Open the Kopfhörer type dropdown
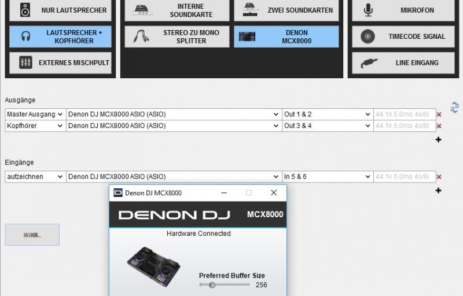This screenshot has height=296, width=463. pyautogui.click(x=35, y=126)
